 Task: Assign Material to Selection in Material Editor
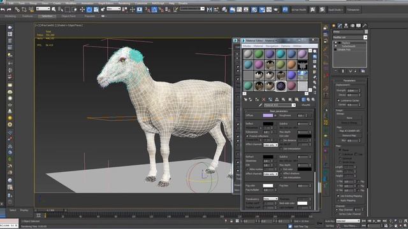257,99
